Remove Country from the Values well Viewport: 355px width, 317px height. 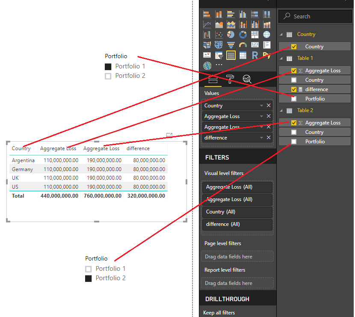point(269,106)
